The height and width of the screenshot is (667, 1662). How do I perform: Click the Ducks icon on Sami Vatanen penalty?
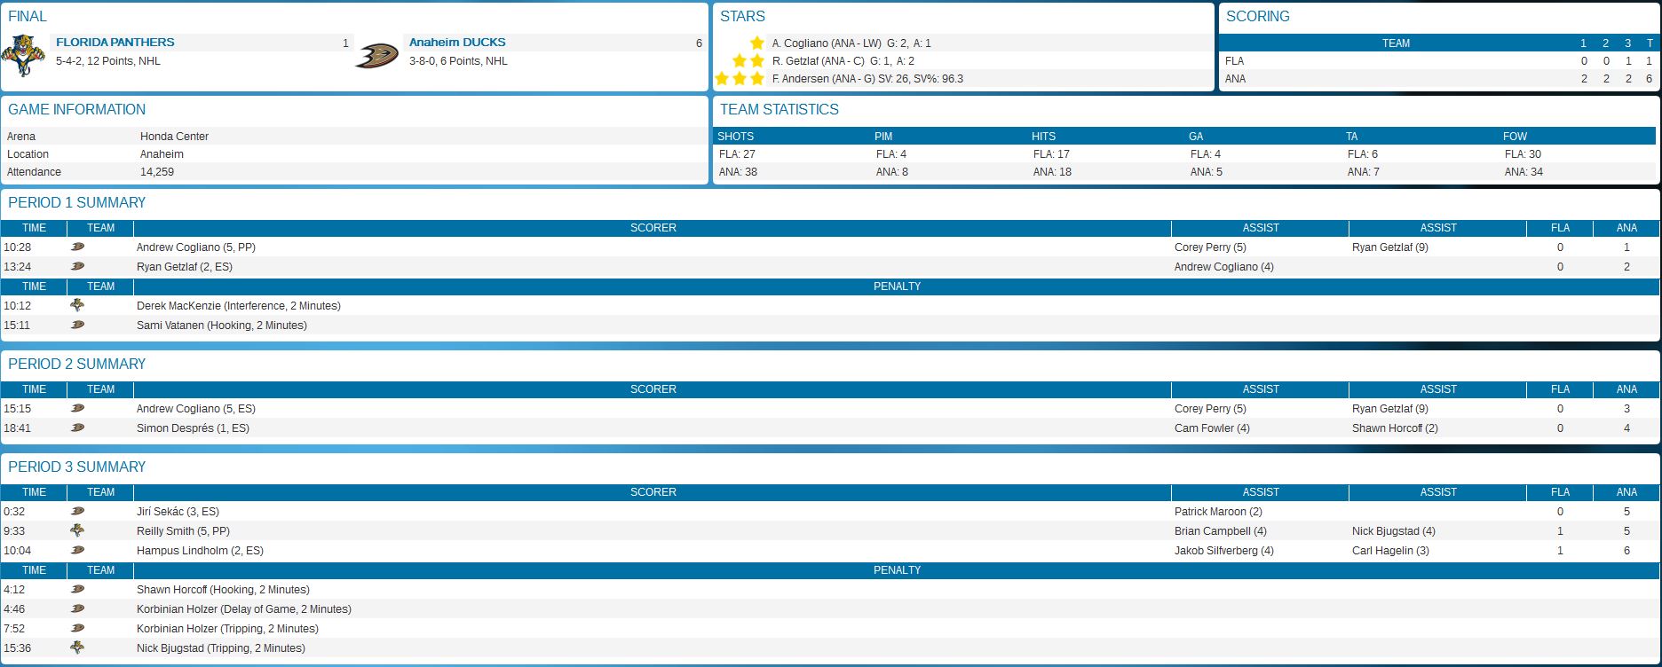pos(78,326)
